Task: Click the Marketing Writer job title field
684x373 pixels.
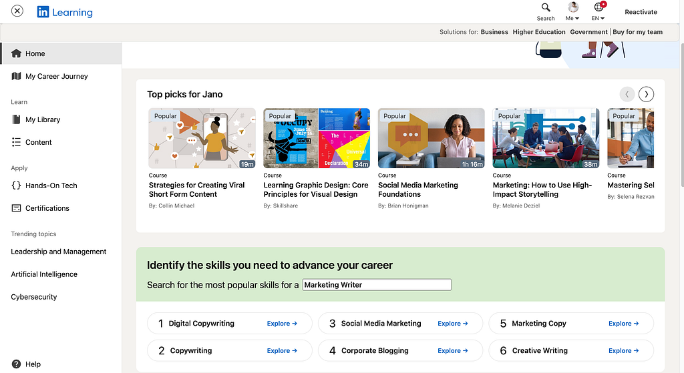Action: [x=377, y=284]
